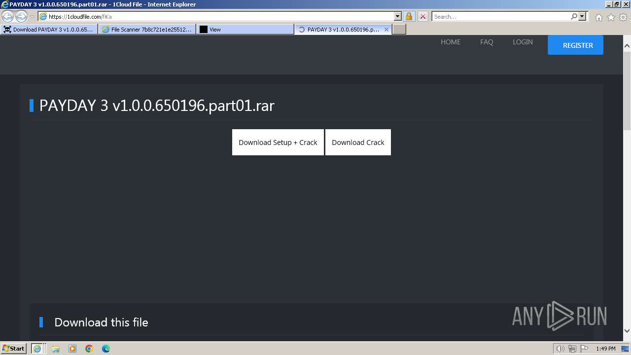Click the vertical scrollbar thumb
Screen dimensions: 631x355
tap(627, 90)
